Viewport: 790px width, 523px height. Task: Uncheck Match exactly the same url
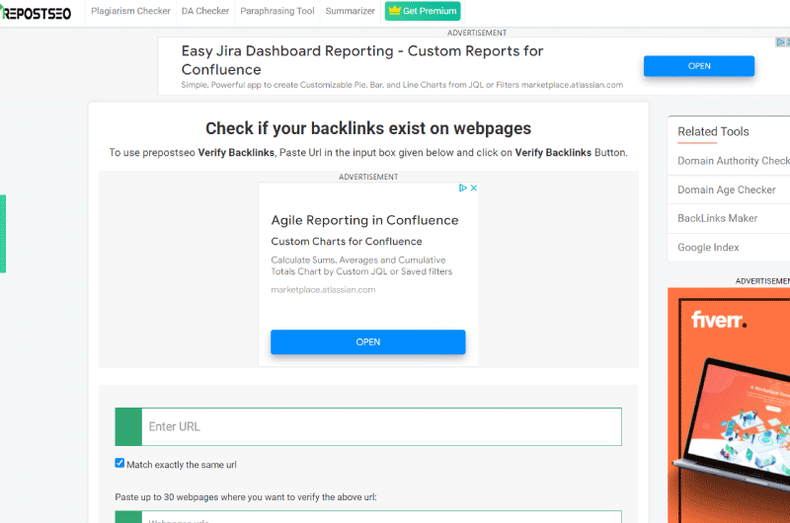coord(119,463)
